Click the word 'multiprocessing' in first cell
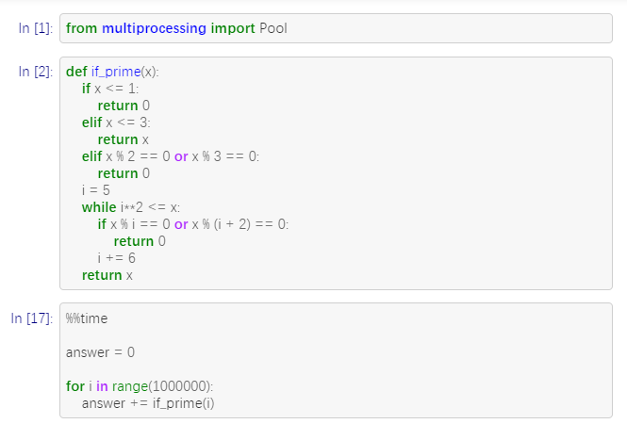This screenshot has height=424, width=627. (154, 28)
